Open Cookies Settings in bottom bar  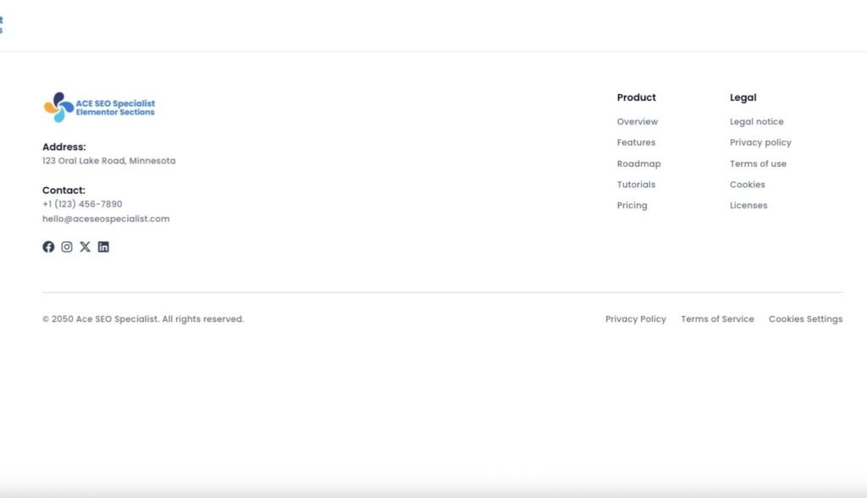(x=805, y=319)
